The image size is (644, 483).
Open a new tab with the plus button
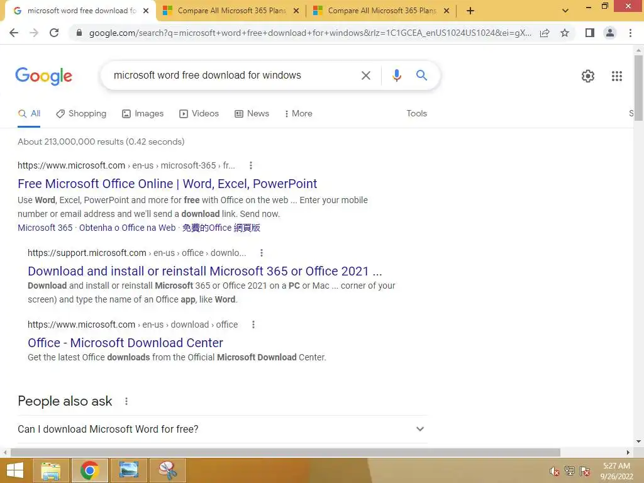point(470,11)
